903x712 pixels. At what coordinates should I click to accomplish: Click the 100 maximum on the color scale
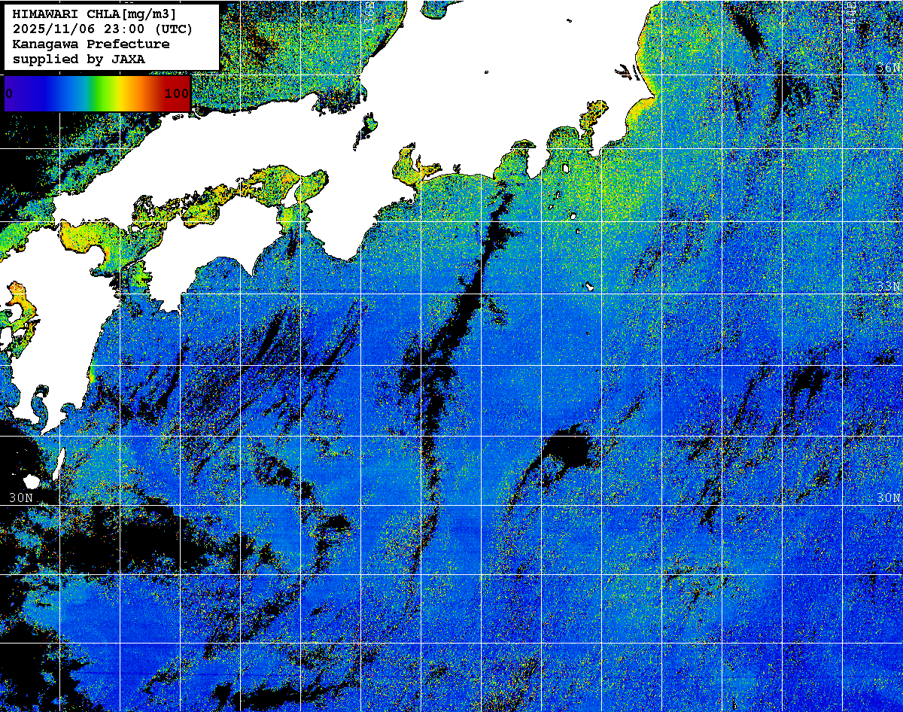[x=176, y=94]
